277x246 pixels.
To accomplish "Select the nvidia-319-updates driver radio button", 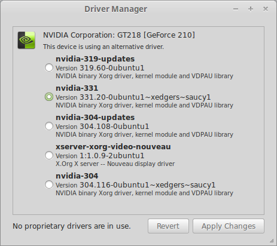I will point(49,67).
